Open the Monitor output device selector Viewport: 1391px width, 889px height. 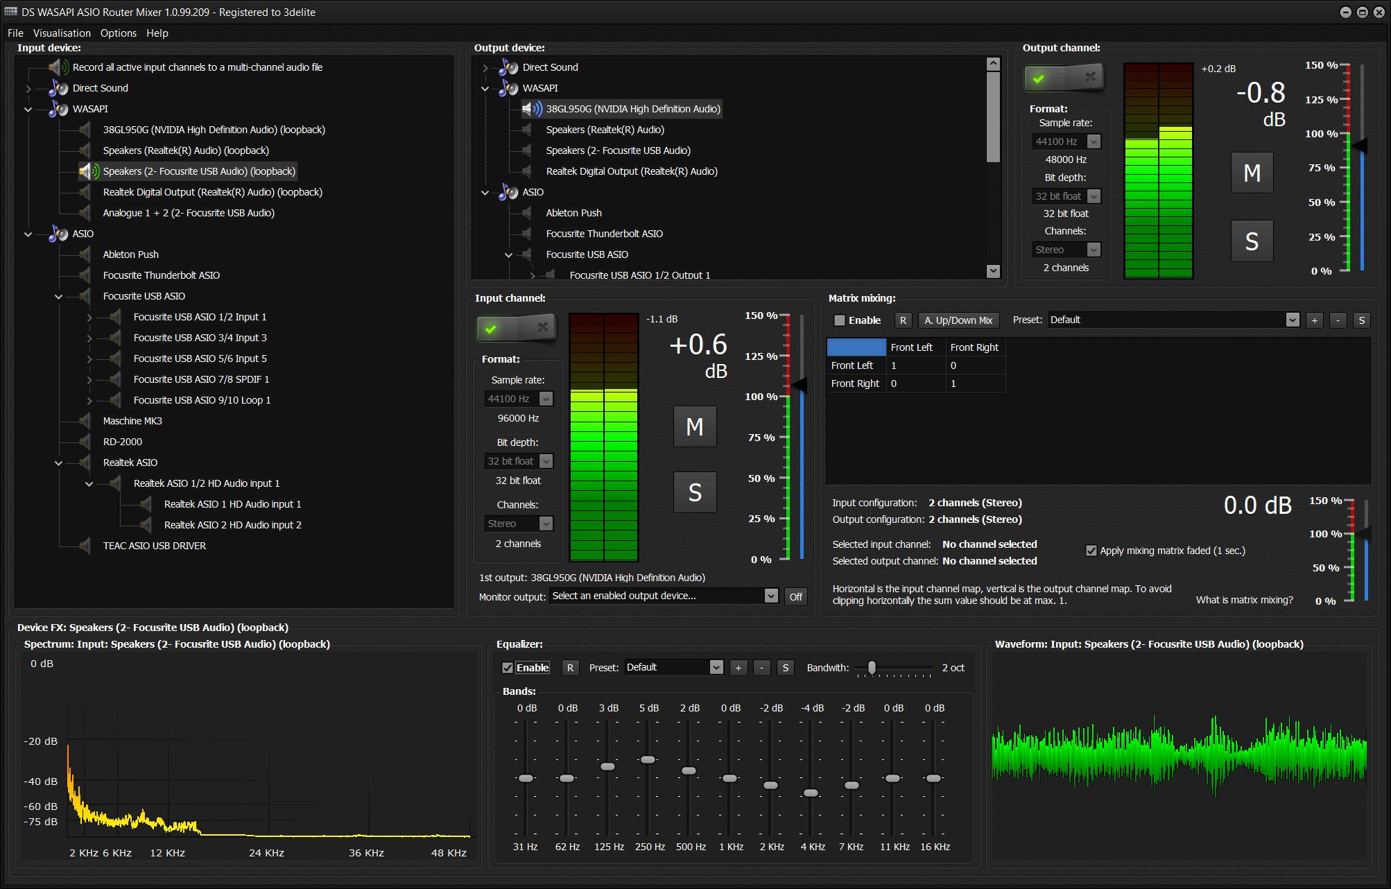771,596
